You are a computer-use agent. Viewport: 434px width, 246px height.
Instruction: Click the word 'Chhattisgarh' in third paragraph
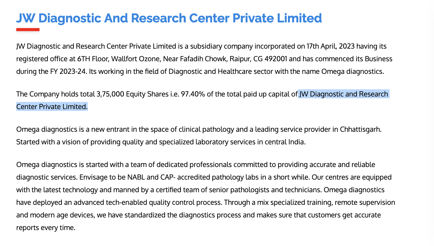360,129
